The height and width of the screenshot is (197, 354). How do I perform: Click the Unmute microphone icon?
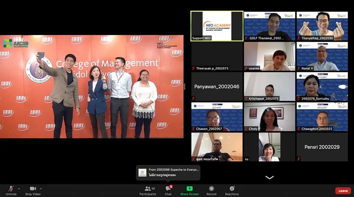(x=11, y=189)
